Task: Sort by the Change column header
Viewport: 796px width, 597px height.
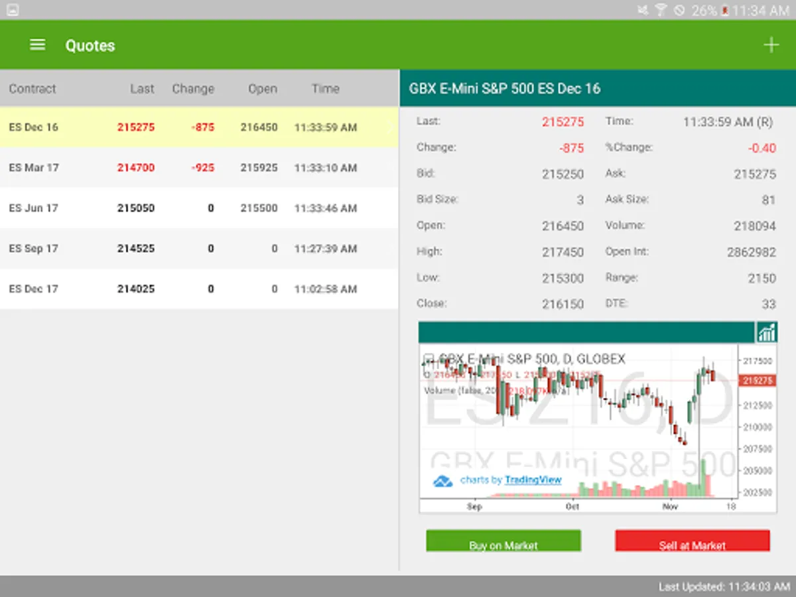Action: coord(193,88)
